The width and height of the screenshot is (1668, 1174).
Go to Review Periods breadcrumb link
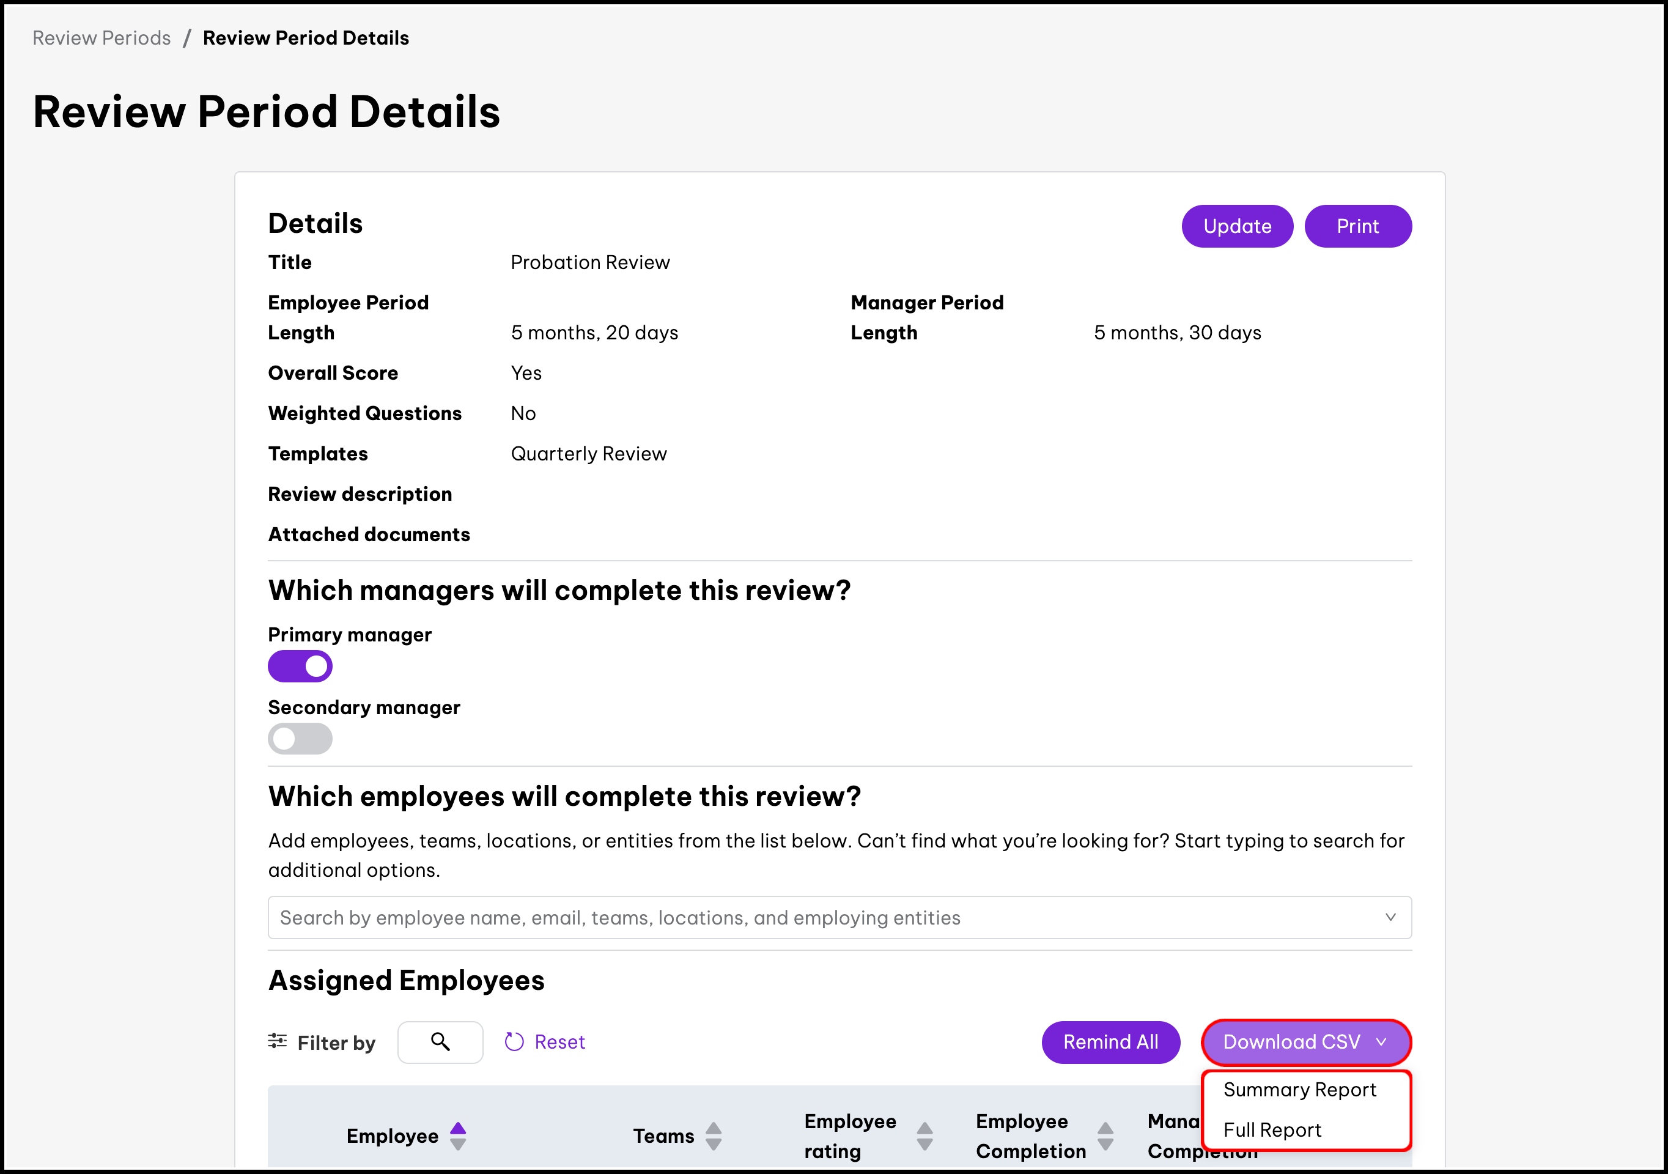101,38
